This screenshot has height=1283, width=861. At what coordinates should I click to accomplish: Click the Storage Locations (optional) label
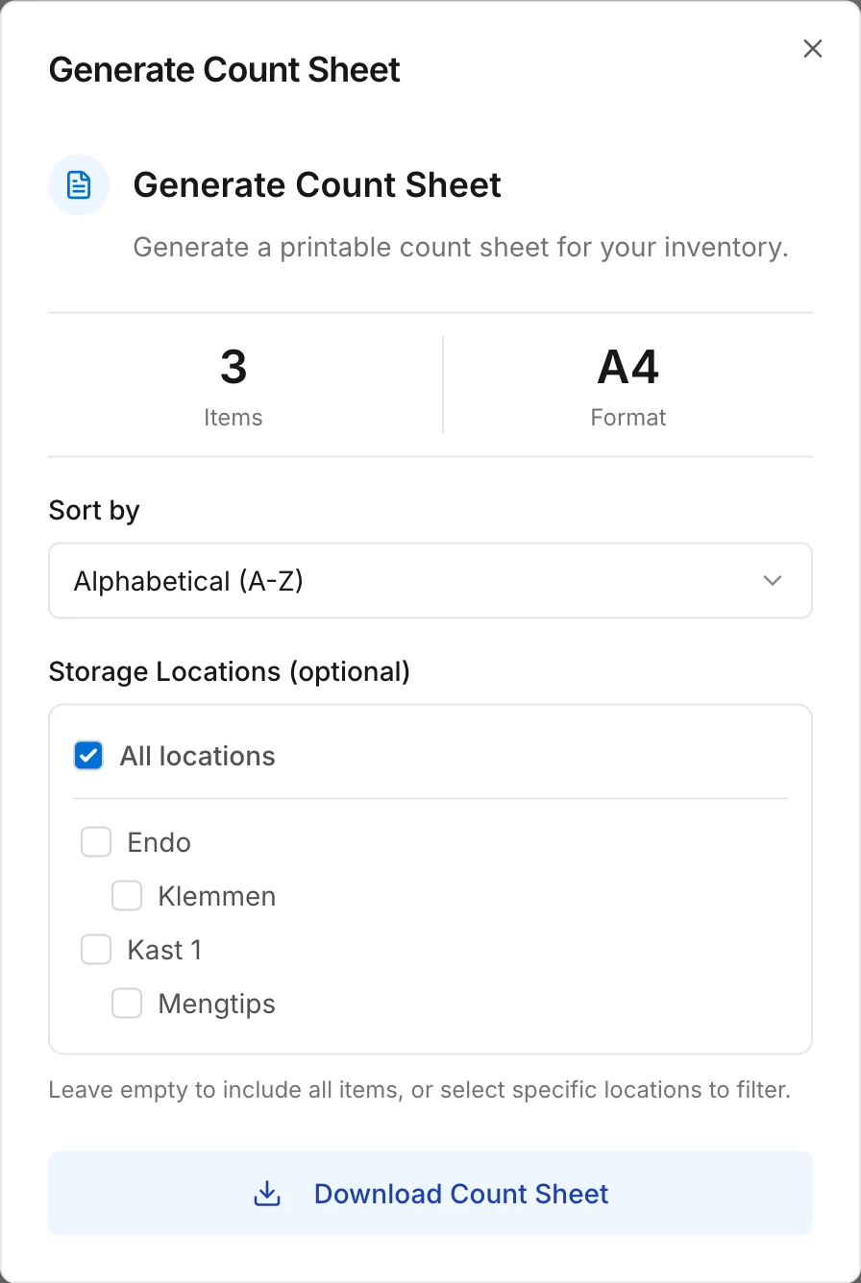pos(230,671)
